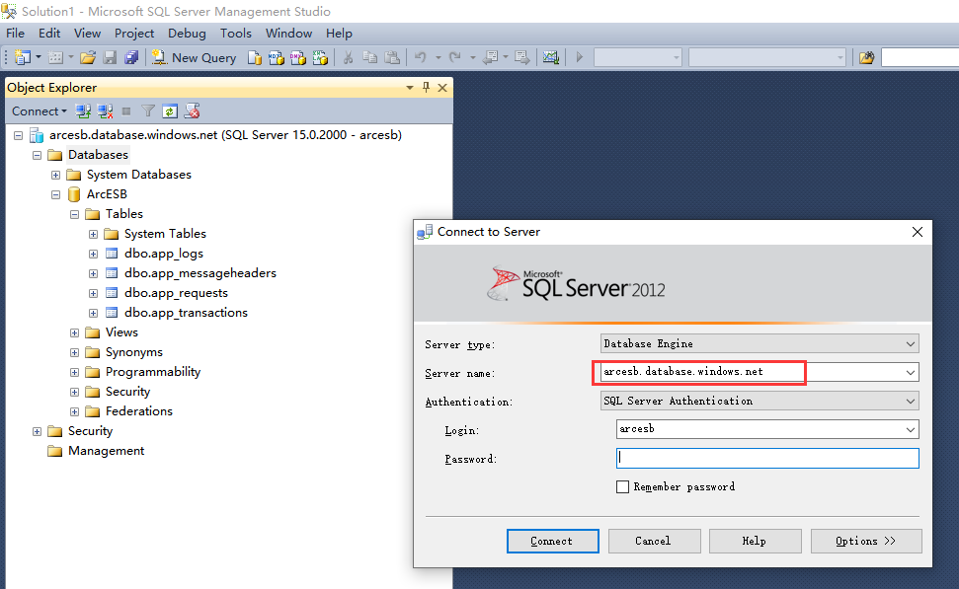Select dbo.app_transactions table
This screenshot has height=589, width=959.
click(186, 313)
